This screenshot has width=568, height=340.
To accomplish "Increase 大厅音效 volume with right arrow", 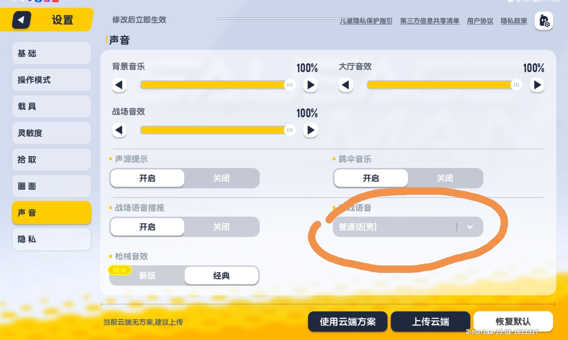I will tap(537, 85).
